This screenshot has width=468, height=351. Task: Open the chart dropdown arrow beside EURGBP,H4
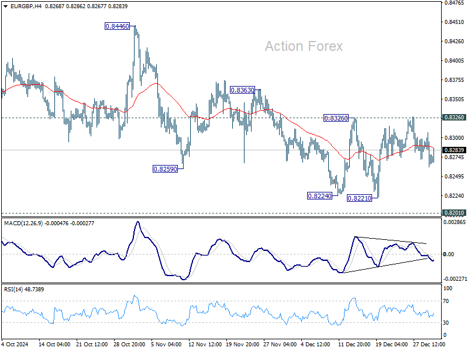coord(5,6)
